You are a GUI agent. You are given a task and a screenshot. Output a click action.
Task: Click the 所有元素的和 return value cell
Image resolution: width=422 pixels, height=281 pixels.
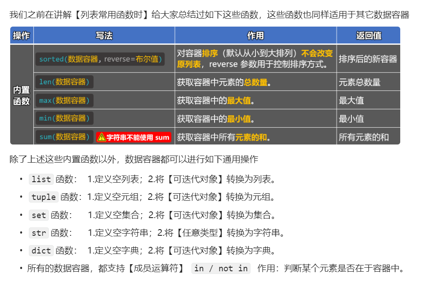(368, 137)
